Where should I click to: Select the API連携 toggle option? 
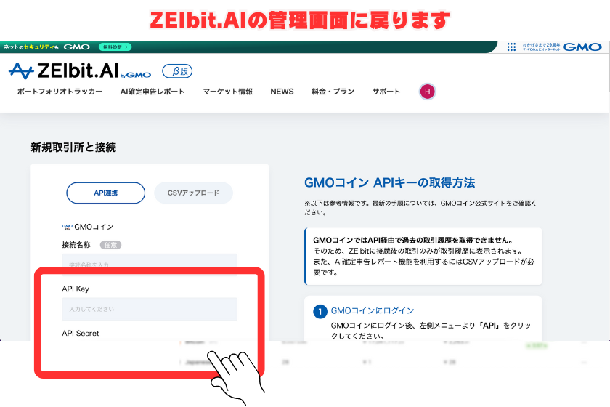point(105,193)
